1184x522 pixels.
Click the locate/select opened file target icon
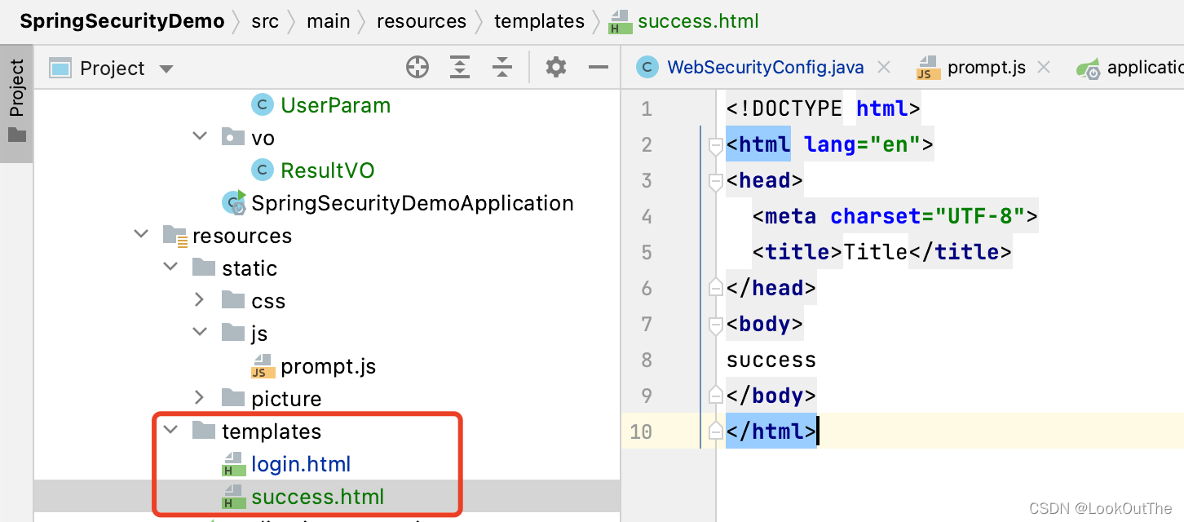click(417, 68)
